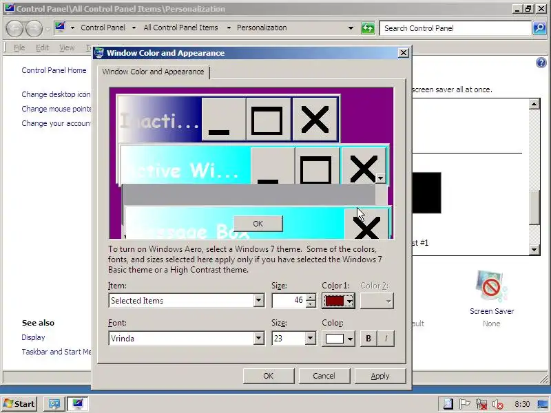Open the address bar history dropdown arrow
This screenshot has width=551, height=413.
pos(351,28)
